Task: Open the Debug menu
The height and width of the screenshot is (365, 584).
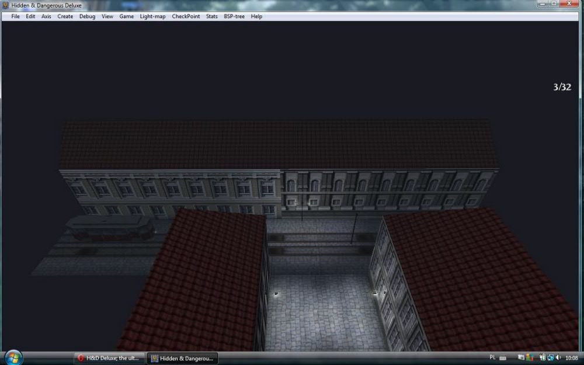Action: [87, 16]
